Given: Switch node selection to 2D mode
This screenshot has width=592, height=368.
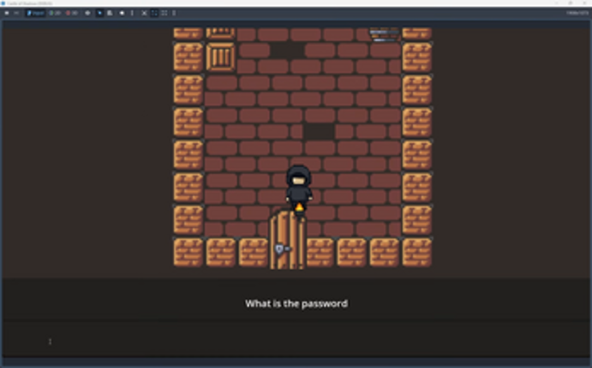Looking at the screenshot, I should point(55,13).
